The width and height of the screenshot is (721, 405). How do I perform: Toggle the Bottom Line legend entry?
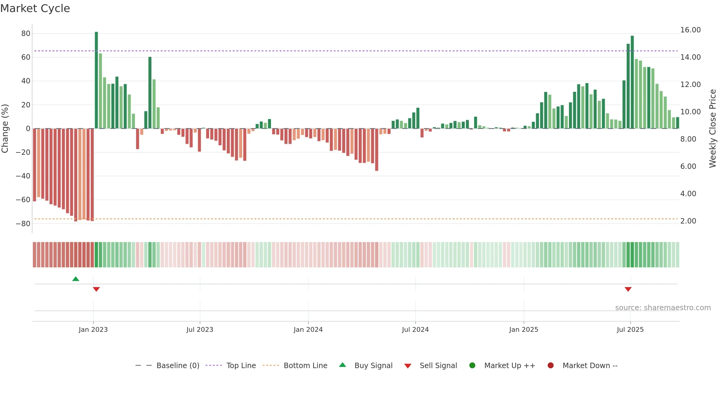click(x=295, y=365)
